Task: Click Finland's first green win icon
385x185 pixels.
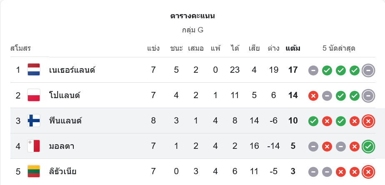Action: coord(313,121)
